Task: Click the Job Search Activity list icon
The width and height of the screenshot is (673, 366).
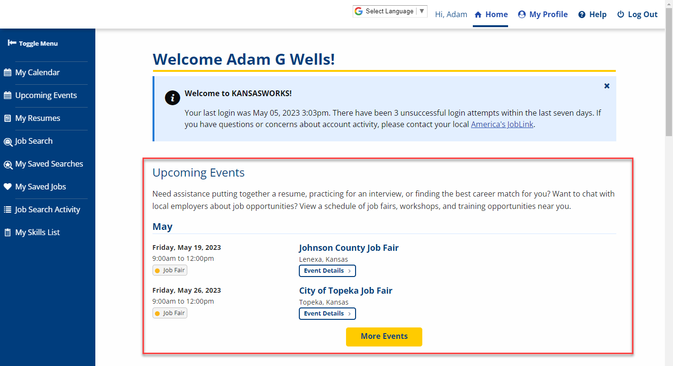Action: [8, 210]
